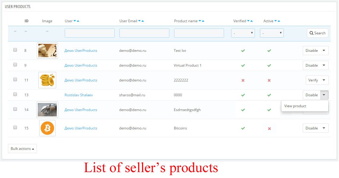
Task: Click the Product name filter input field
Action: coord(199,33)
